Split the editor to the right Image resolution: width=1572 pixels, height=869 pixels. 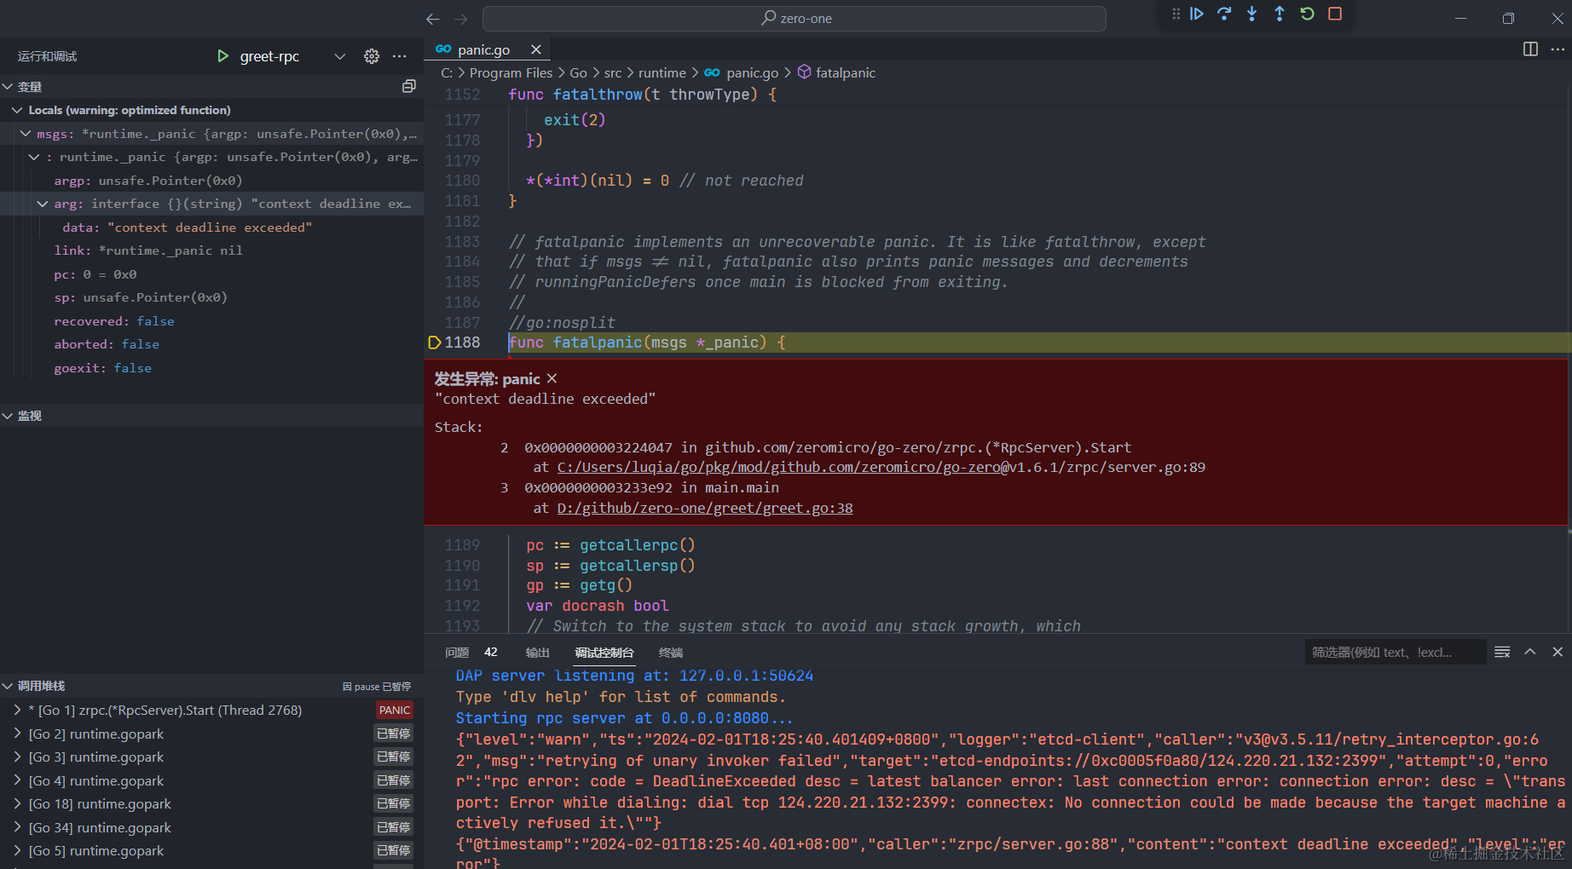[1530, 49]
